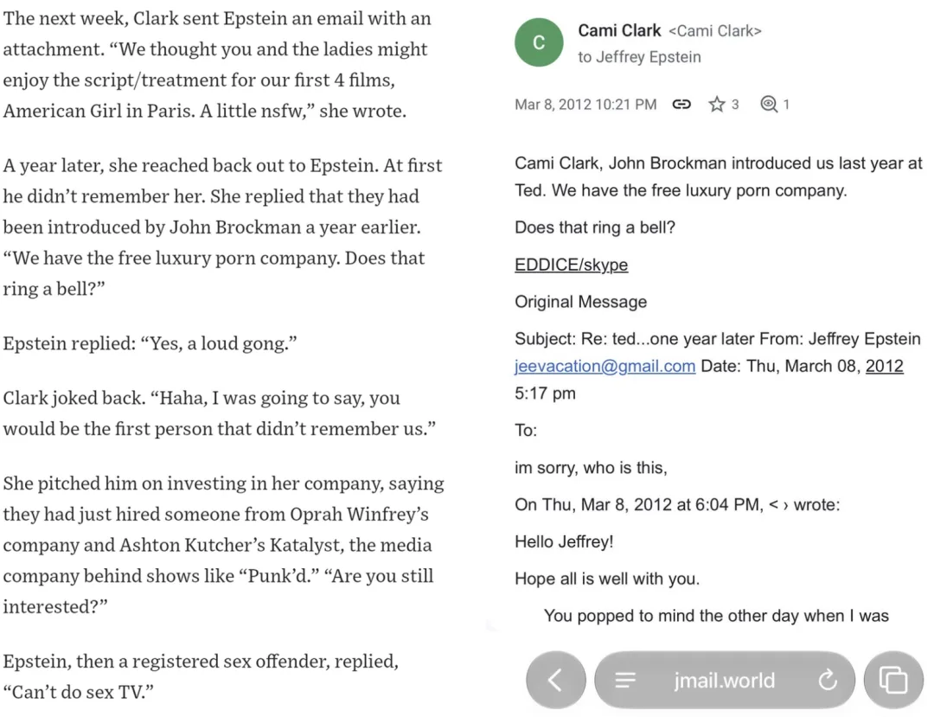Reload the jmail.world page
934x717 pixels.
[x=828, y=680]
